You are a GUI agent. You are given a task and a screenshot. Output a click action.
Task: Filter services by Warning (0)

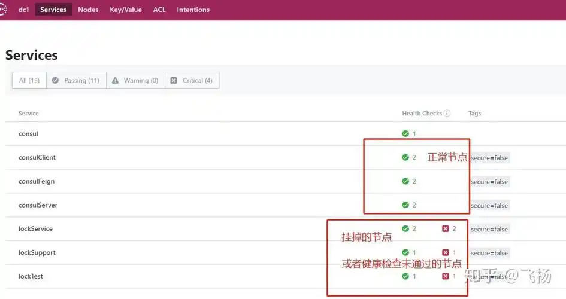[x=135, y=80]
